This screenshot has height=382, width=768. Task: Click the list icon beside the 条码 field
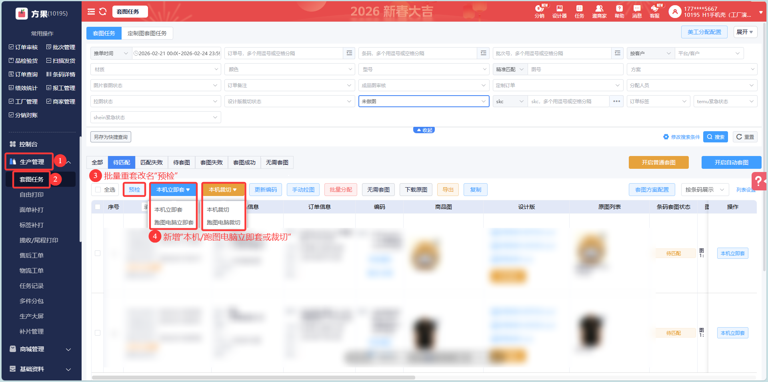(483, 53)
